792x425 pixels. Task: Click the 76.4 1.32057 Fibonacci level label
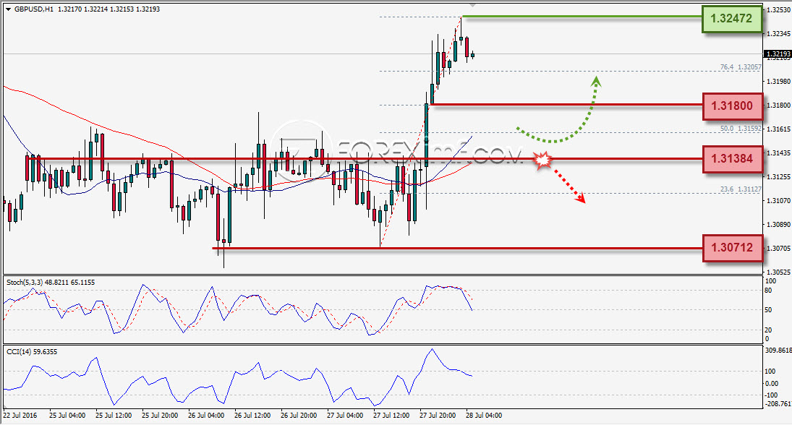click(741, 66)
